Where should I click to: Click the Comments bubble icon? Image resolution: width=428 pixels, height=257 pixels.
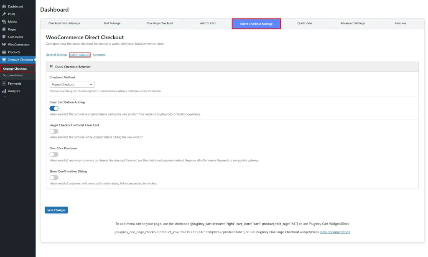(x=4, y=37)
